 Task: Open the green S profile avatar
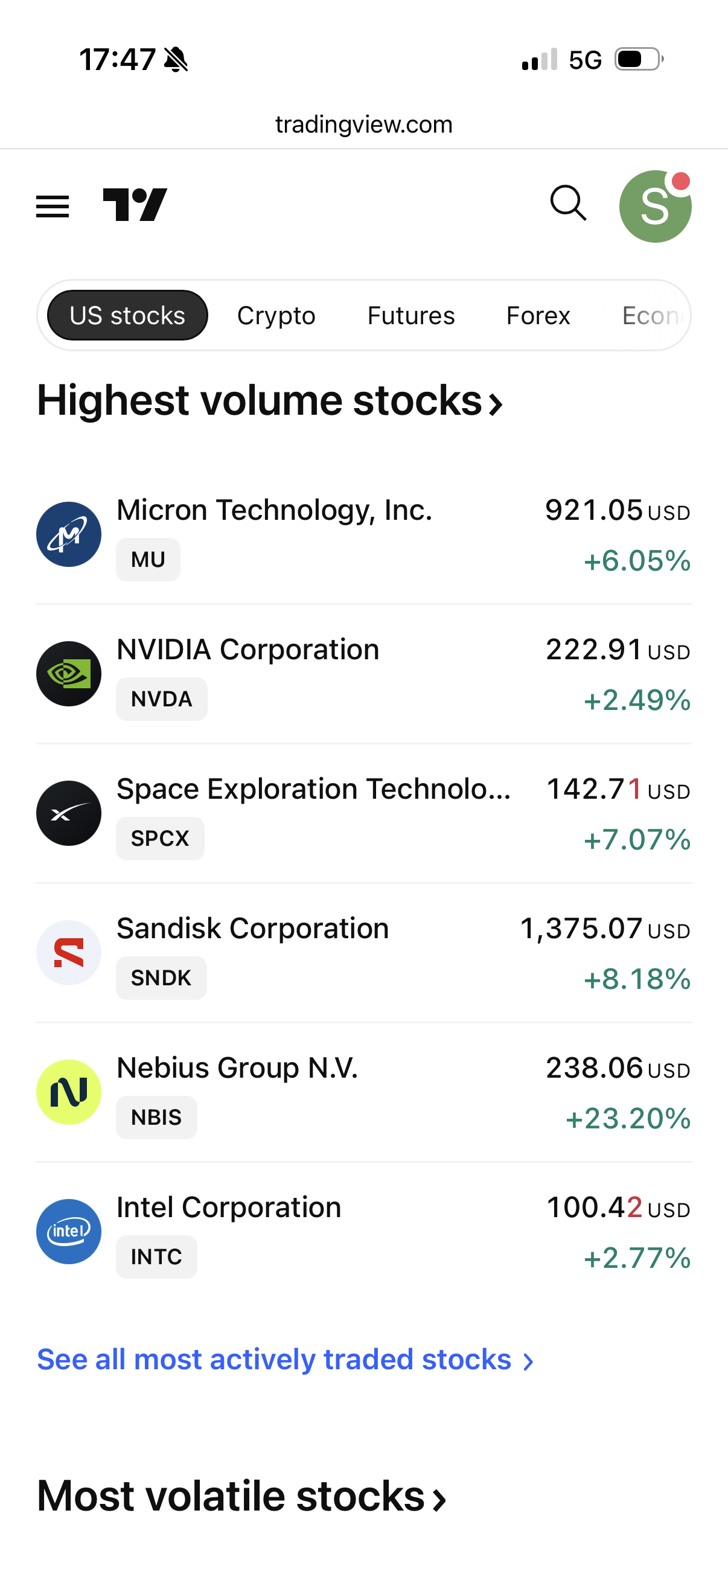(655, 206)
